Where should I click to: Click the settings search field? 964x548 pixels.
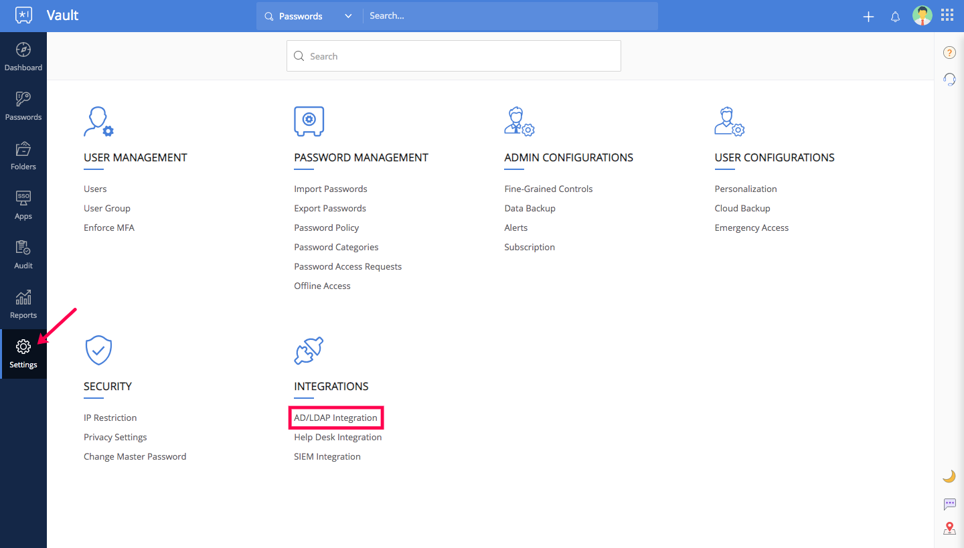[x=454, y=56]
